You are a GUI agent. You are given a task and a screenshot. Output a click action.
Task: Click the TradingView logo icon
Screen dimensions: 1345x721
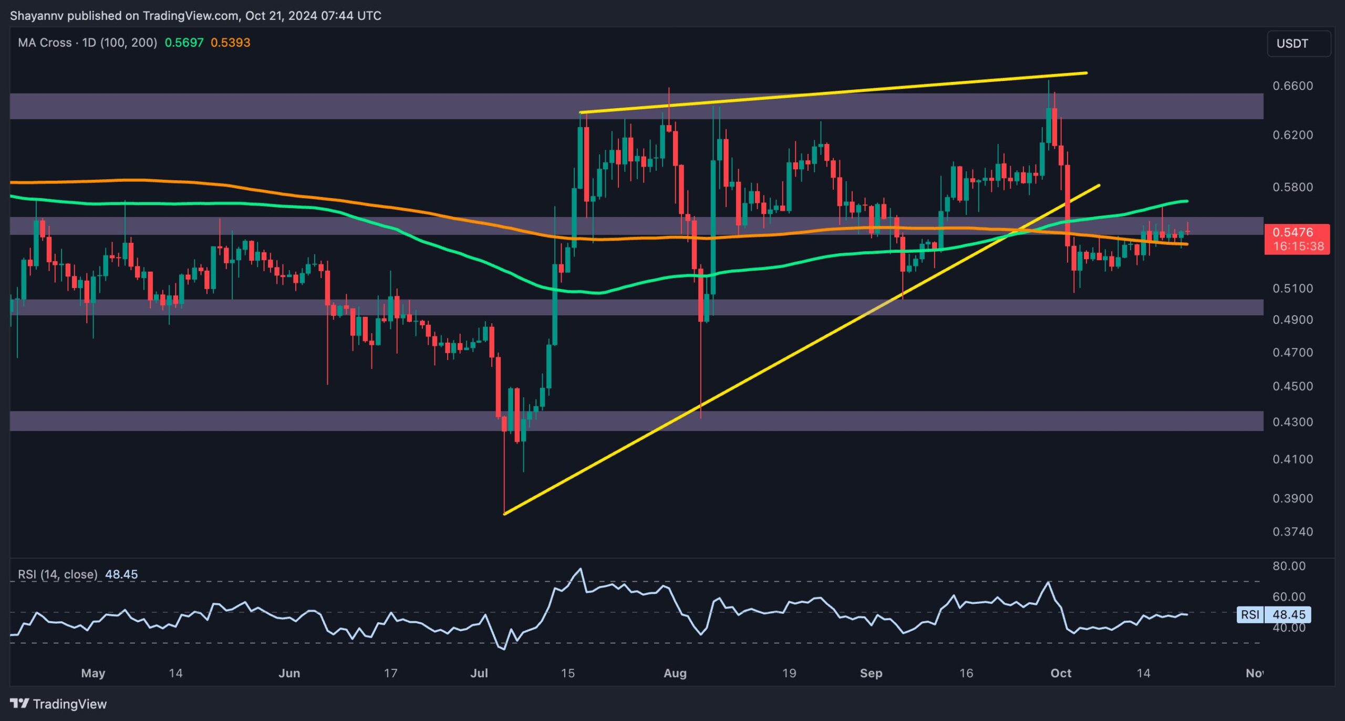pyautogui.click(x=19, y=703)
